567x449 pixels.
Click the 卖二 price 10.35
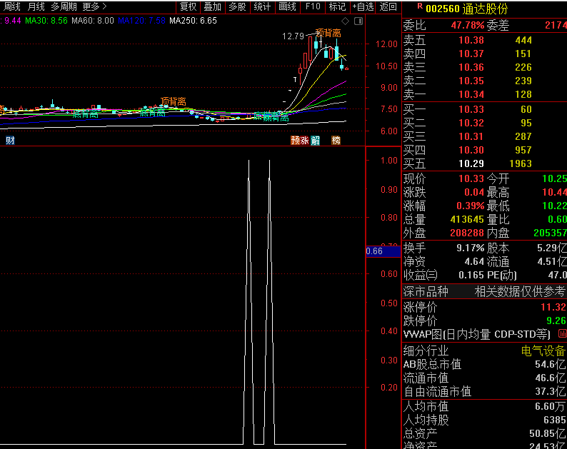tap(471, 81)
